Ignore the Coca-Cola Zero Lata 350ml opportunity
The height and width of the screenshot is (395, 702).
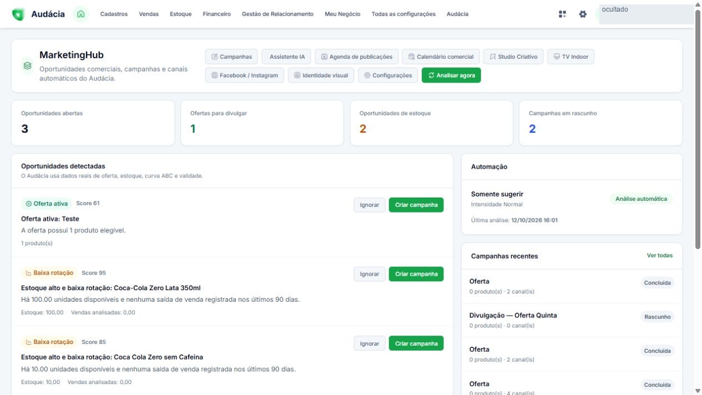[370, 274]
